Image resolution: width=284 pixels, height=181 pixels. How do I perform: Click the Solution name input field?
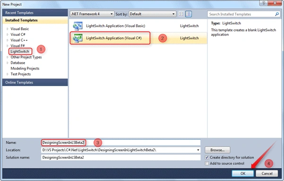pyautogui.click(x=121, y=157)
